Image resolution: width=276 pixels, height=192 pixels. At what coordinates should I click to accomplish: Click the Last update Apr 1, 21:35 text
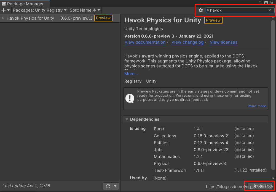pyautogui.click(x=26, y=186)
